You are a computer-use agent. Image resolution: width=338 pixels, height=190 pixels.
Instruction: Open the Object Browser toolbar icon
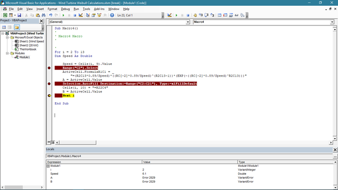[99, 15]
